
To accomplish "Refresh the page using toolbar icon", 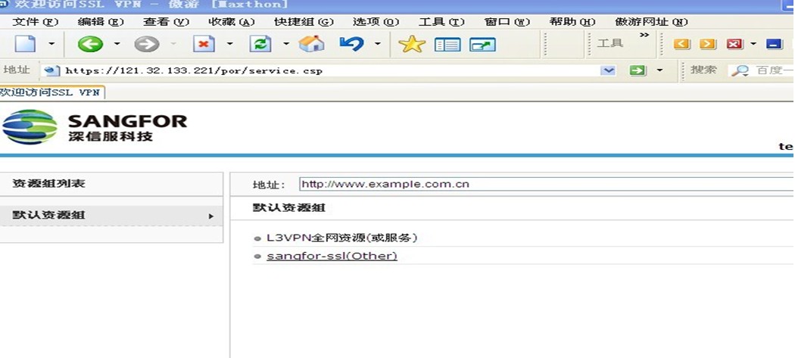I will [260, 44].
